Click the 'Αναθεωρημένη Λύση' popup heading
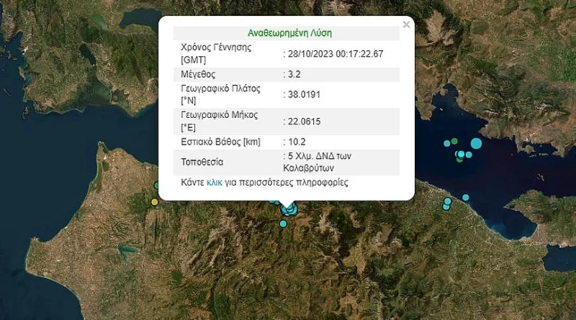This screenshot has width=576, height=320. [x=289, y=33]
